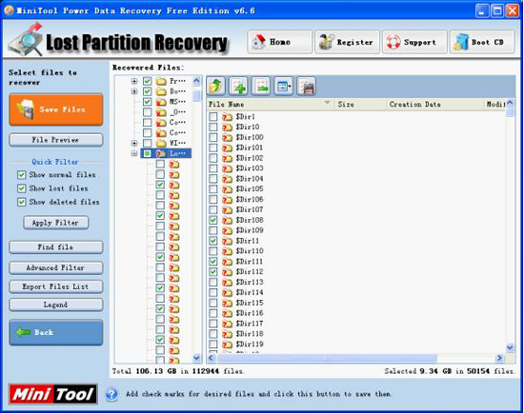The width and height of the screenshot is (524, 414).
Task: Click the save-list floppy disk toolbar icon
Action: (307, 87)
